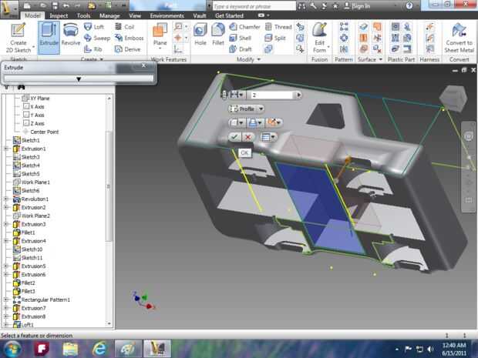Click the system clock in taskbar

[454, 349]
